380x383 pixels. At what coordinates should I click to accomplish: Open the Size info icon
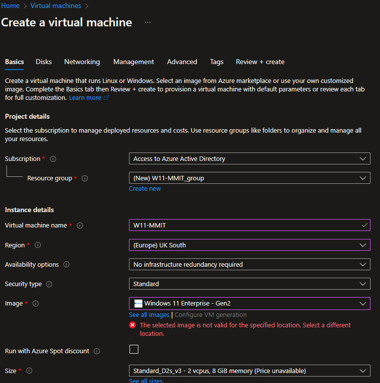pyautogui.click(x=29, y=371)
